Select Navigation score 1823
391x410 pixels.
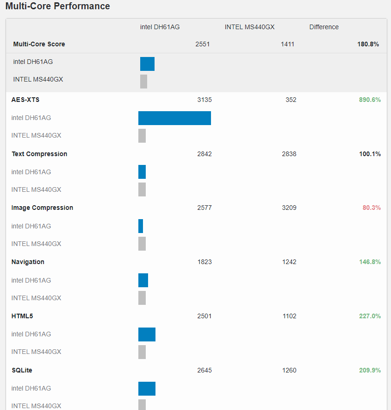(x=205, y=262)
